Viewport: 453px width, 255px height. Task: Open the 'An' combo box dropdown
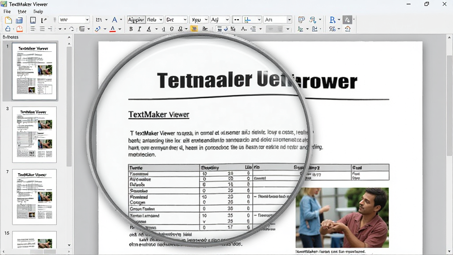289,19
